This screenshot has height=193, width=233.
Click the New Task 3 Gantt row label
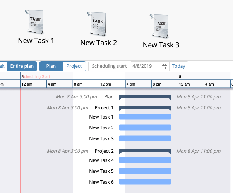pos(101,139)
